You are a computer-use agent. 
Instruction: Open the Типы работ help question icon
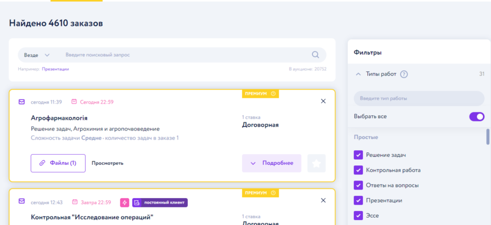tap(404, 74)
